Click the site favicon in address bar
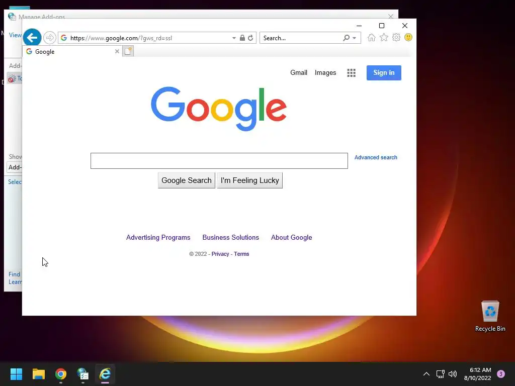 coord(64,38)
